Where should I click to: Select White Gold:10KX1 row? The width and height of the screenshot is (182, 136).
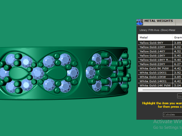point(160,73)
